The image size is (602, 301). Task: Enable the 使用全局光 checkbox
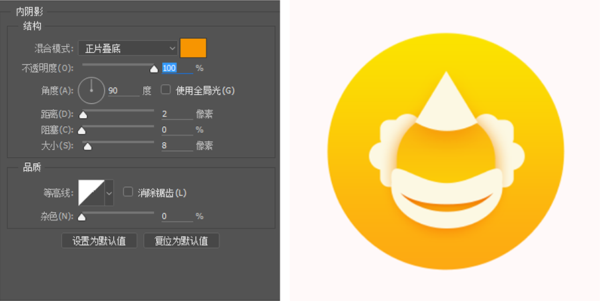tap(165, 89)
